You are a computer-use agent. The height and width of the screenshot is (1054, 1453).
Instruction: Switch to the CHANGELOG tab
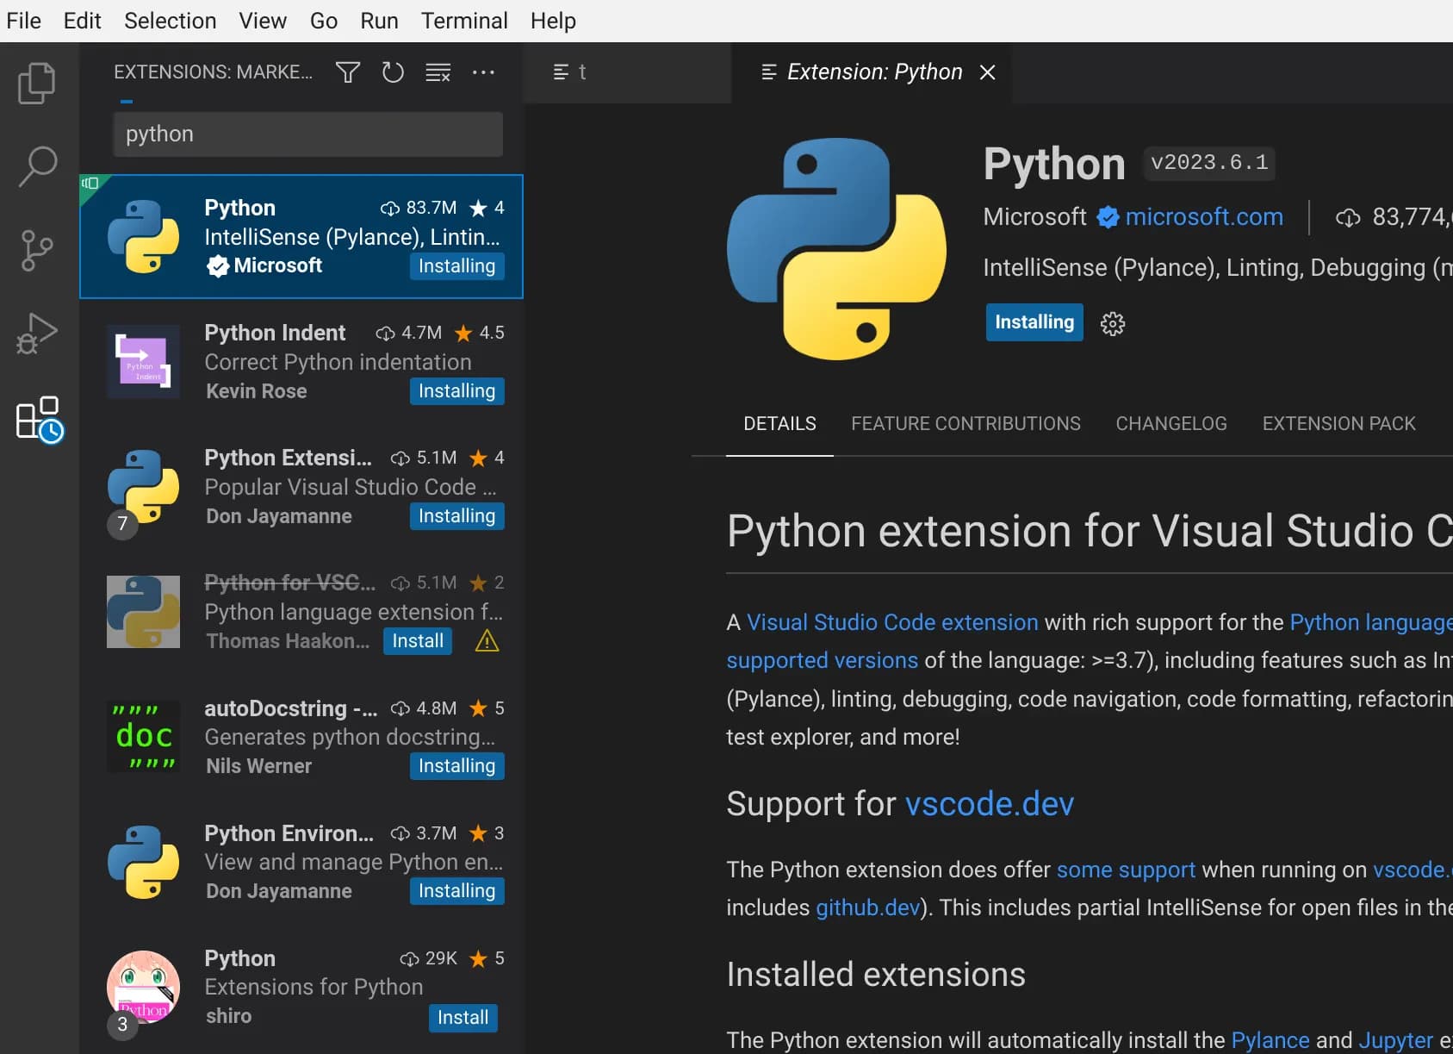[1171, 423]
